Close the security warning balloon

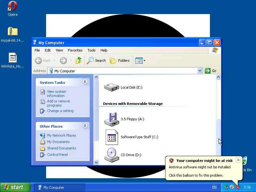(238, 160)
